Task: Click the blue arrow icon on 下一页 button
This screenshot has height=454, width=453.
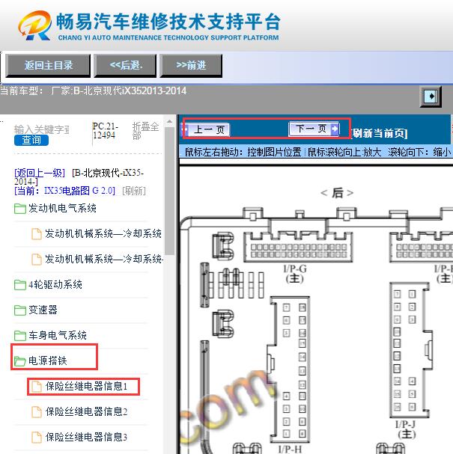Action: tap(334, 129)
